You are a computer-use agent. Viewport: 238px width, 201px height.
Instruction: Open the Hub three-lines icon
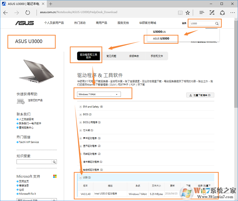[202, 12]
